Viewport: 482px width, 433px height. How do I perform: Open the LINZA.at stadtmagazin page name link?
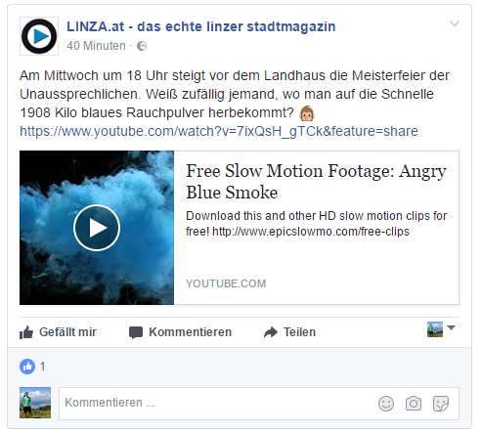201,26
